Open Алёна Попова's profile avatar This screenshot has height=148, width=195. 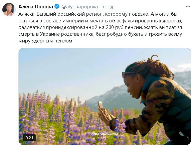9,10
